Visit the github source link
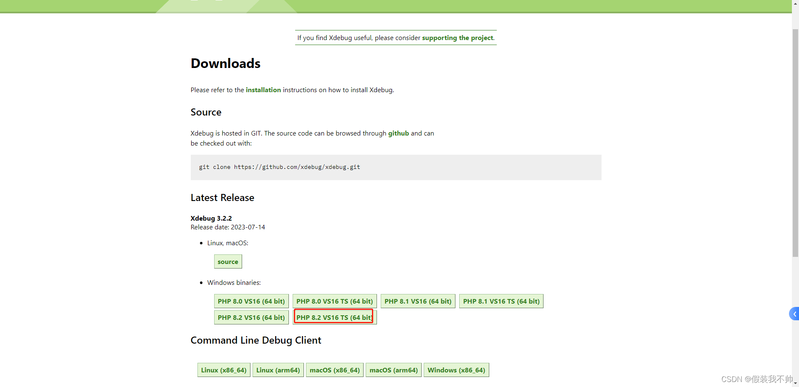 pyautogui.click(x=399, y=133)
